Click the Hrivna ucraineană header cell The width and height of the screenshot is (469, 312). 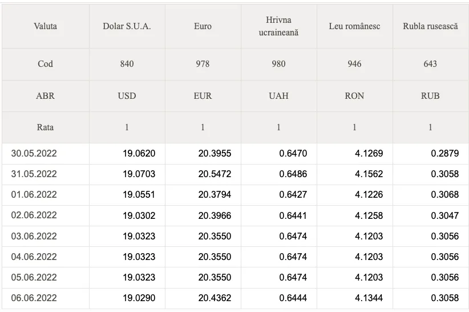279,26
